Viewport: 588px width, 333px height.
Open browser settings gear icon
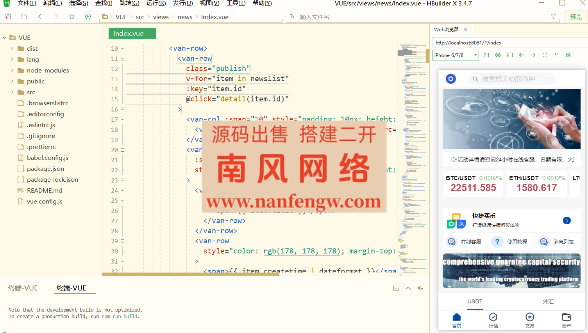[498, 55]
